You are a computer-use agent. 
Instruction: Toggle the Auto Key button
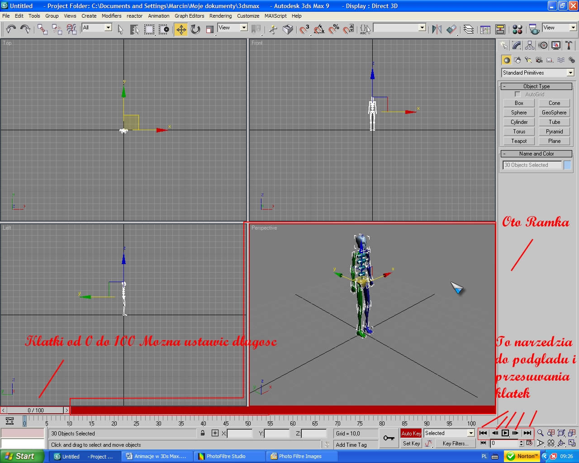click(411, 433)
